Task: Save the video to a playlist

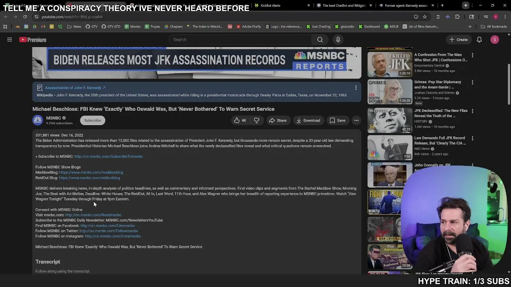Action: click(337, 120)
